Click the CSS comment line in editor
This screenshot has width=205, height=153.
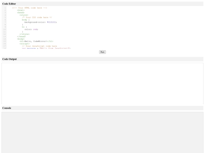(x=37, y=17)
